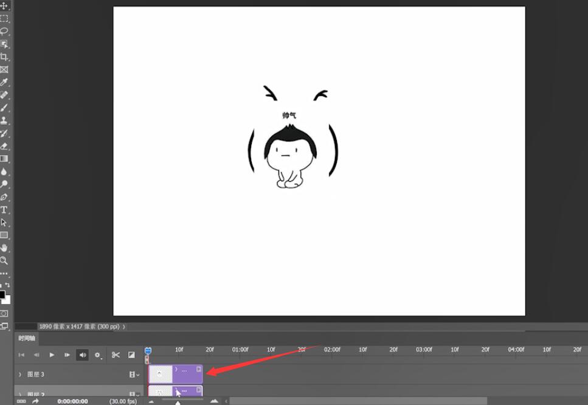Toggle Quick Mask mode

(x=4, y=314)
